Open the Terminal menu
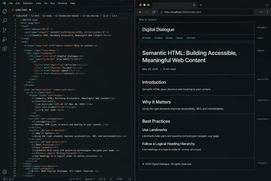The height and width of the screenshot is (181, 271). (62, 3)
